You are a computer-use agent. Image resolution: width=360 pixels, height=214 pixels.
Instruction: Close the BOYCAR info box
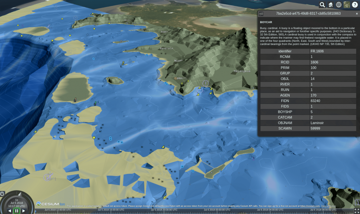click(x=357, y=14)
